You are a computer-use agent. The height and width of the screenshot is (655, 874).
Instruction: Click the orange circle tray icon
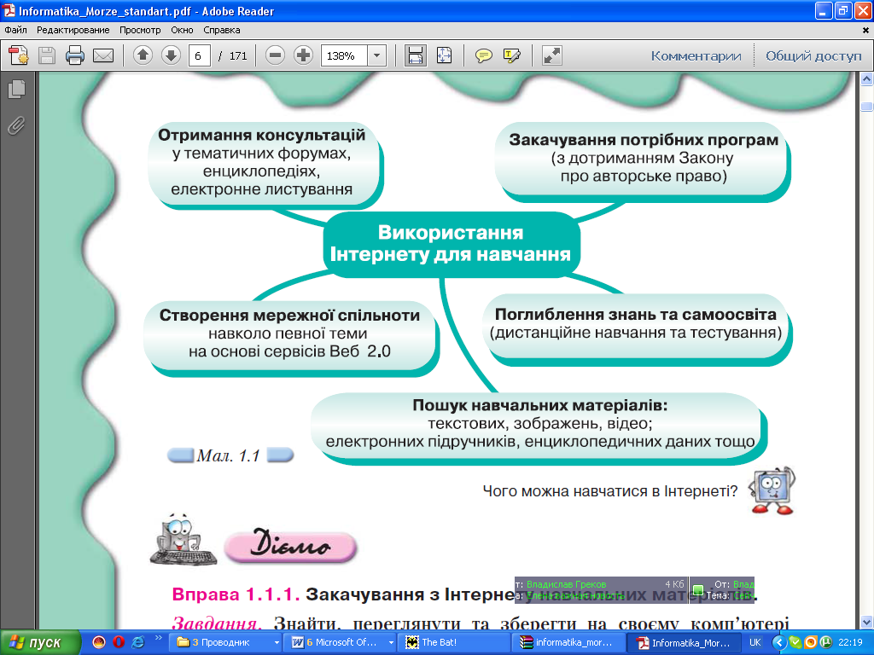tap(811, 642)
